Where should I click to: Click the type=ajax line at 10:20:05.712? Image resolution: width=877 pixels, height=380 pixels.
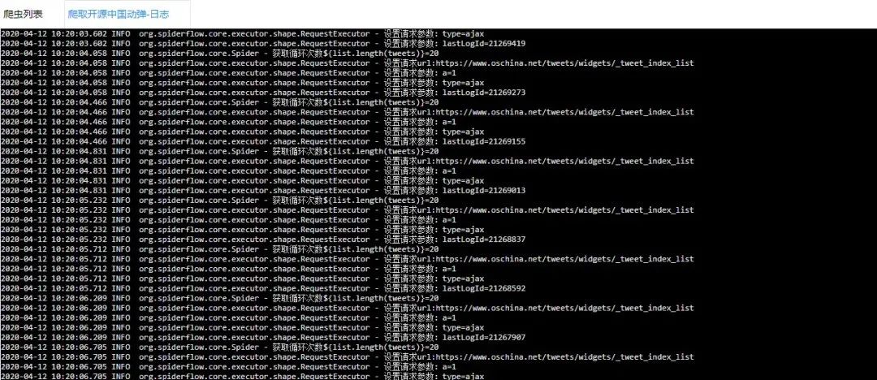click(x=242, y=279)
